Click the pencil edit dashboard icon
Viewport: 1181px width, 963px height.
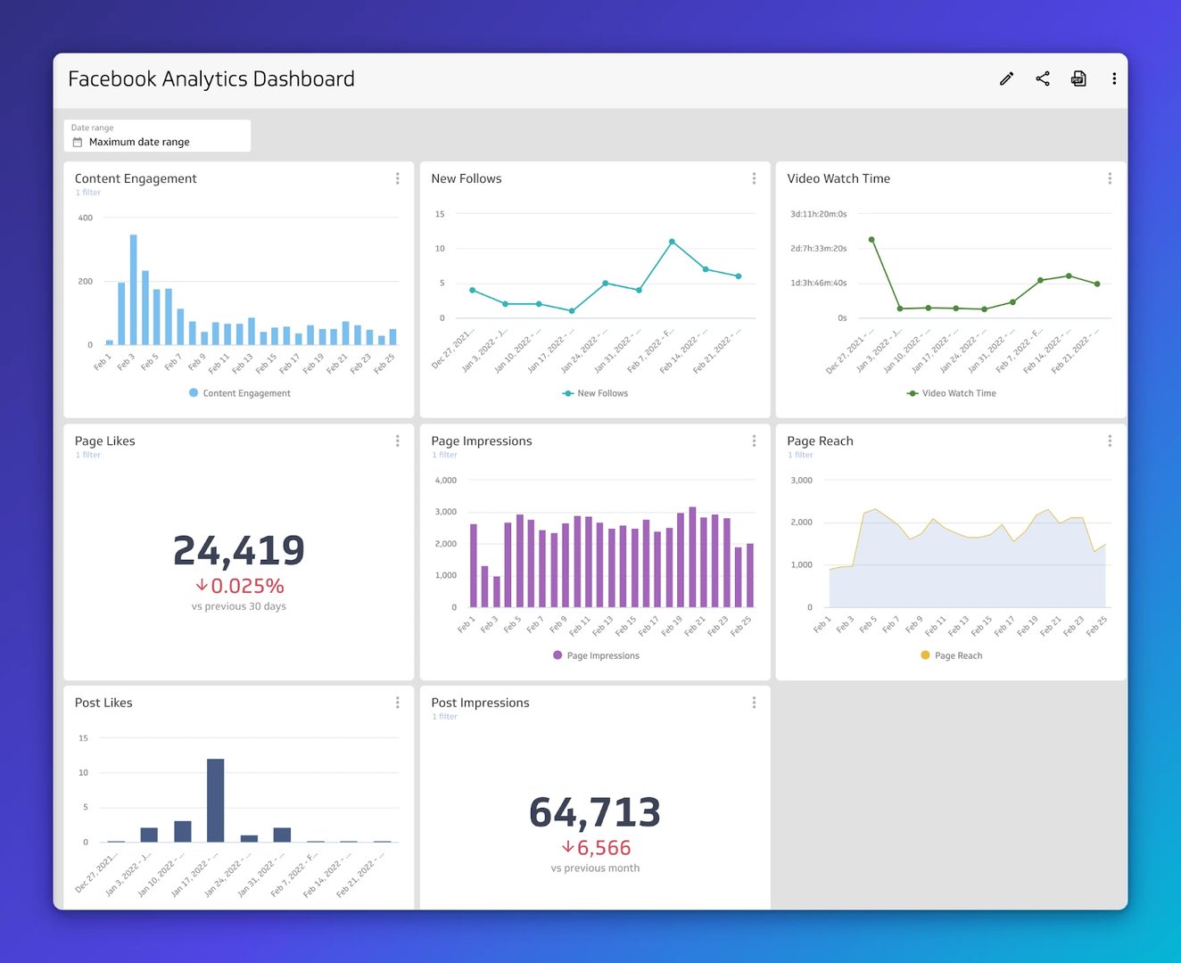point(1006,78)
